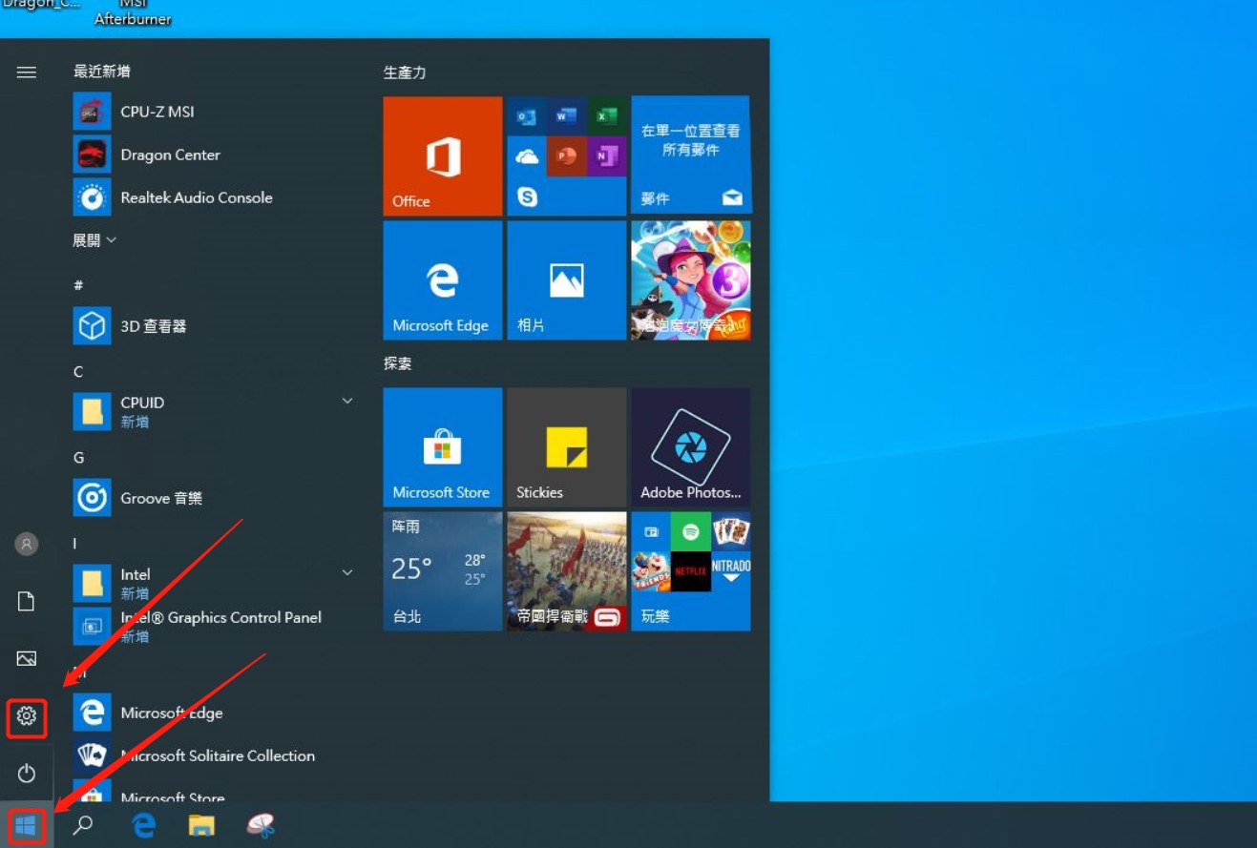
Task: Open the OneDrive icon in Office tile group
Action: pyautogui.click(x=526, y=155)
